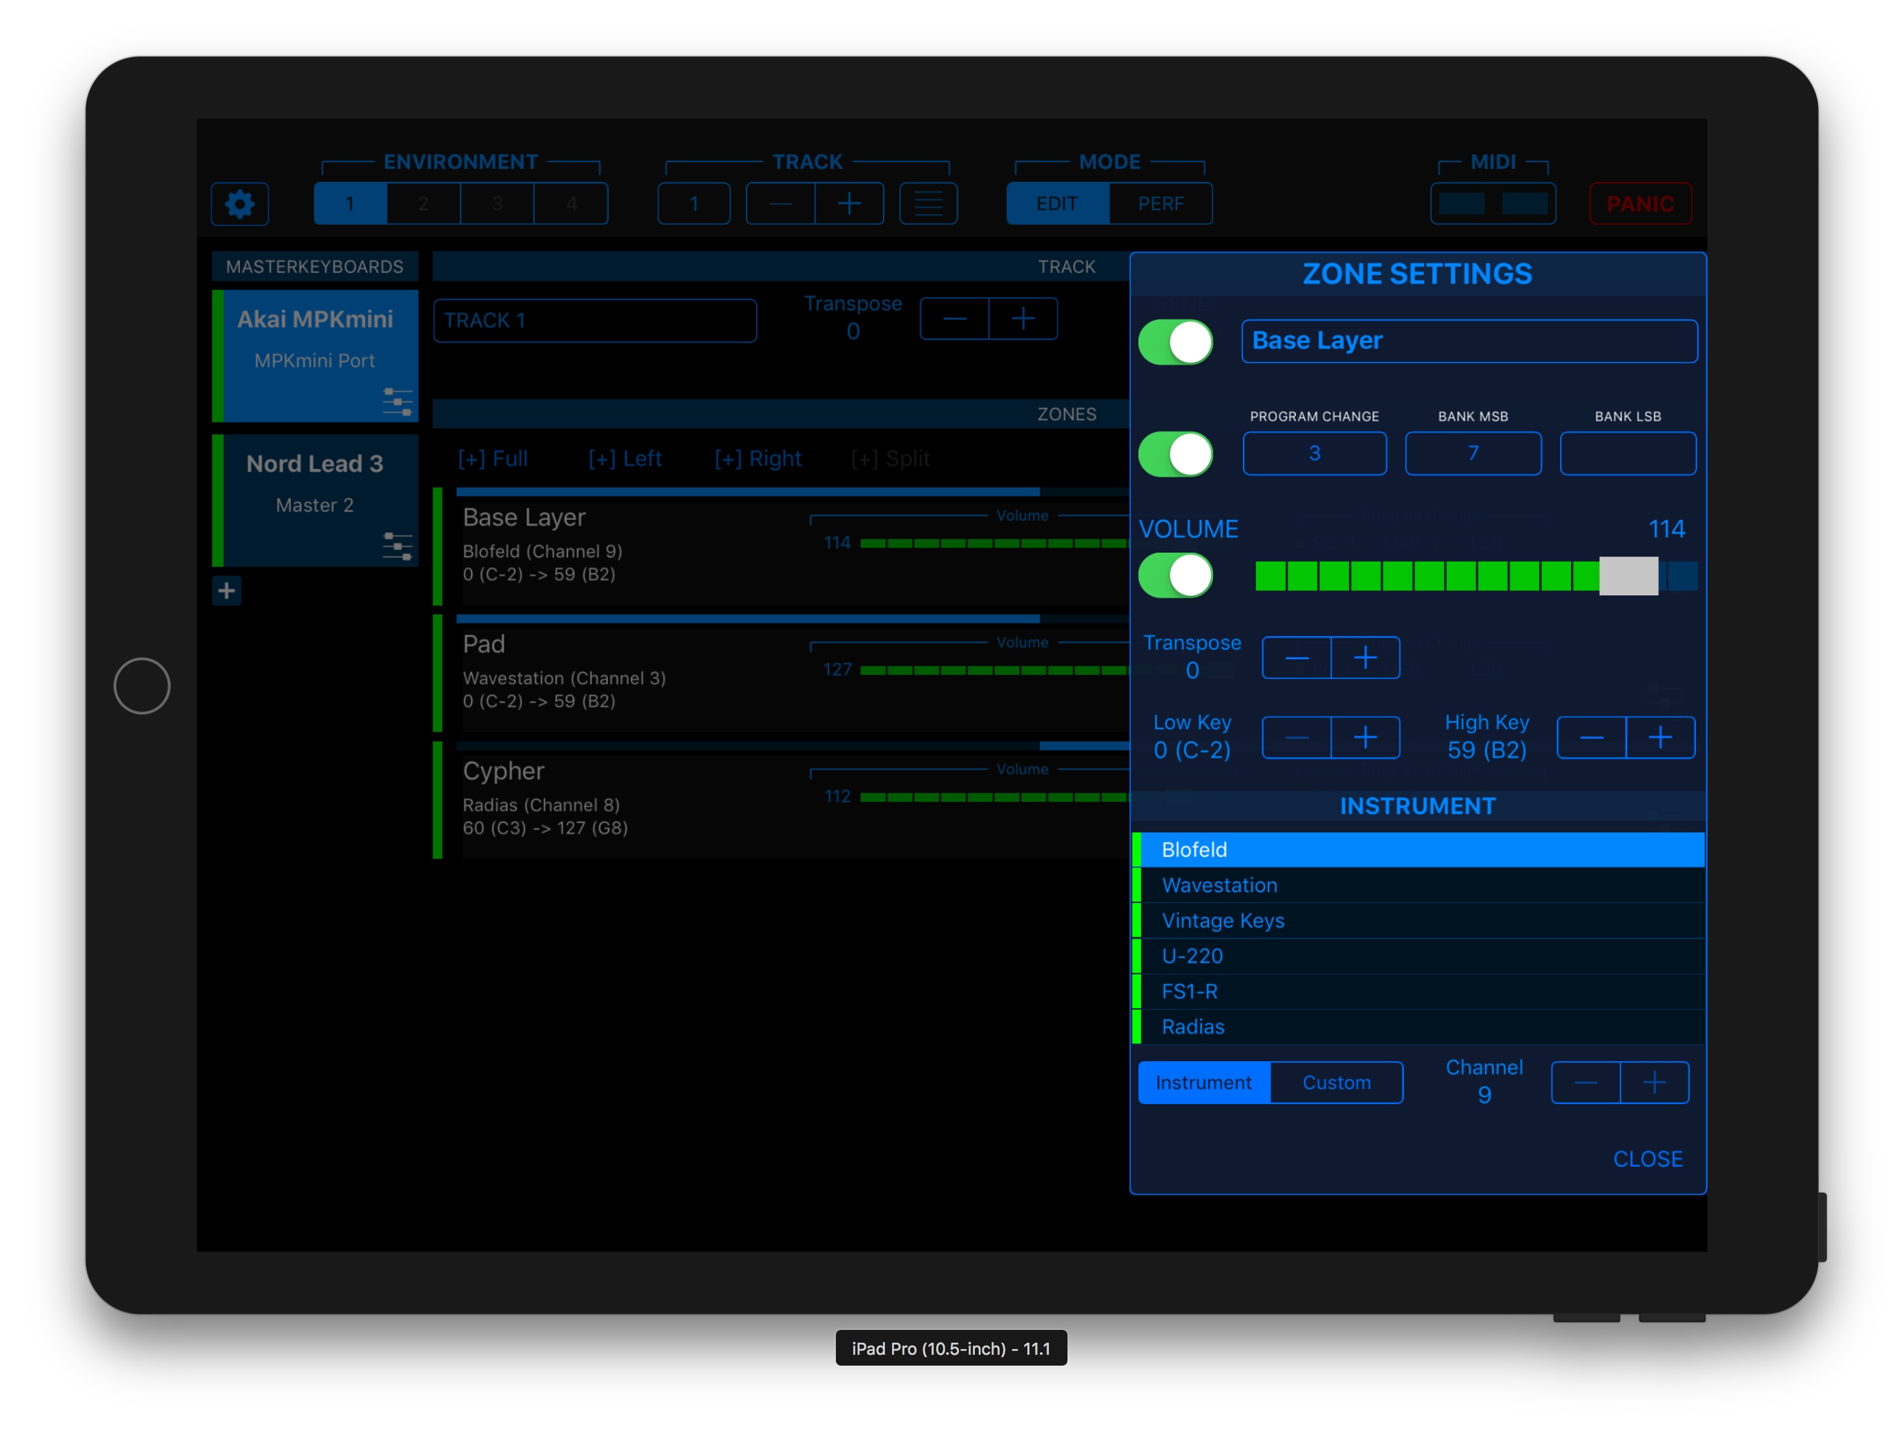
Task: Raise Low Key with plus button
Action: point(1365,738)
